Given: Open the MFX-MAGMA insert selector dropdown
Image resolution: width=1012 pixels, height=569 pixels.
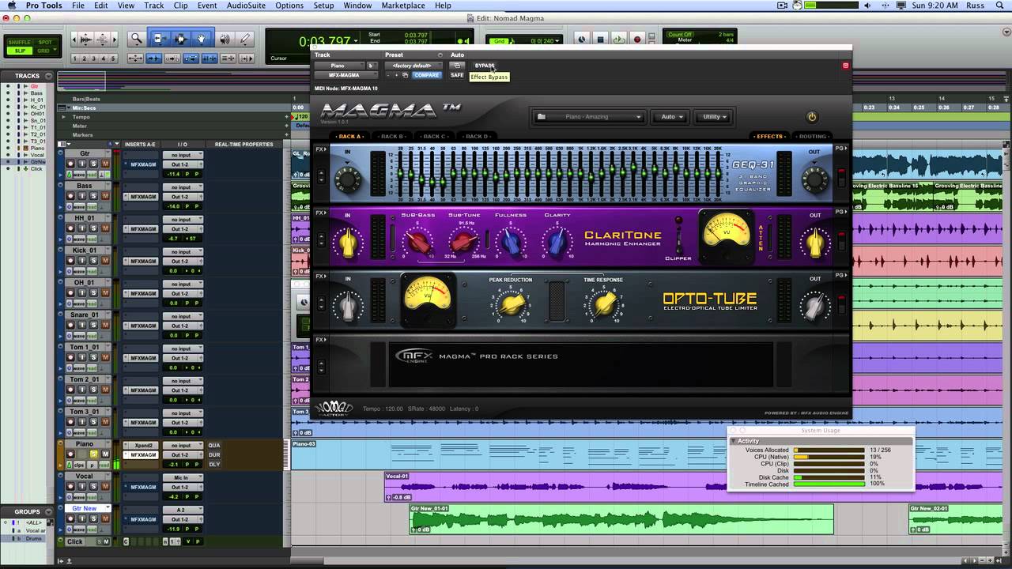Looking at the screenshot, I should (x=346, y=75).
